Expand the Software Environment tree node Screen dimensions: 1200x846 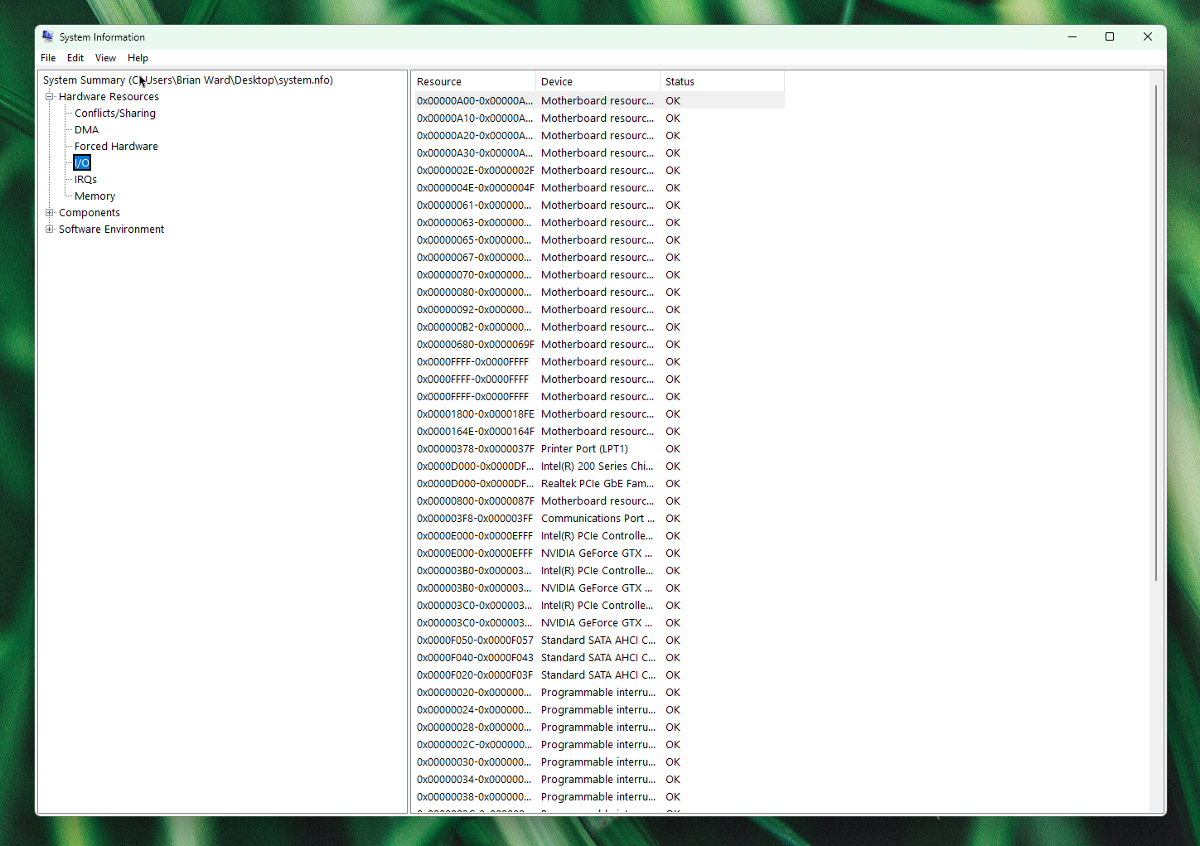(x=50, y=230)
